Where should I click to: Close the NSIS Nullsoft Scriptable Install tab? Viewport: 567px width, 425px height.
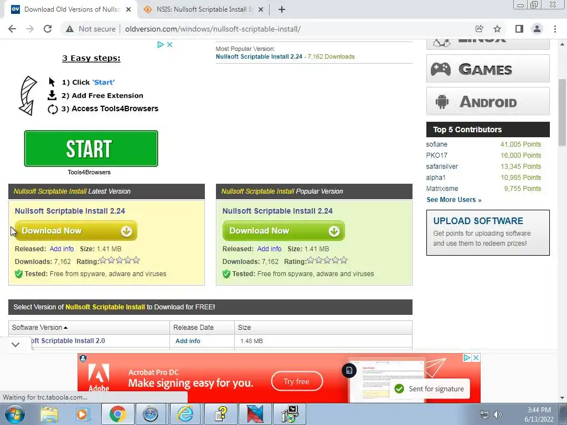pos(261,9)
